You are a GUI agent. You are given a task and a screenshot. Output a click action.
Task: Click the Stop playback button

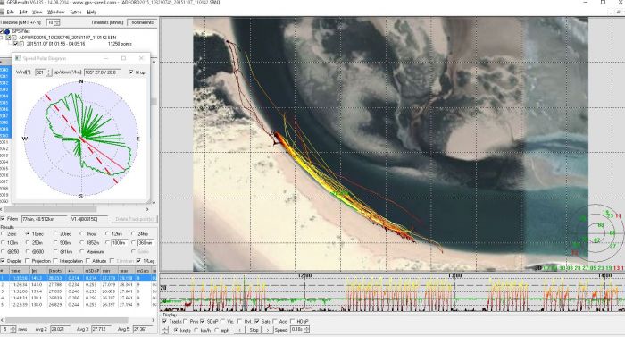point(254,330)
